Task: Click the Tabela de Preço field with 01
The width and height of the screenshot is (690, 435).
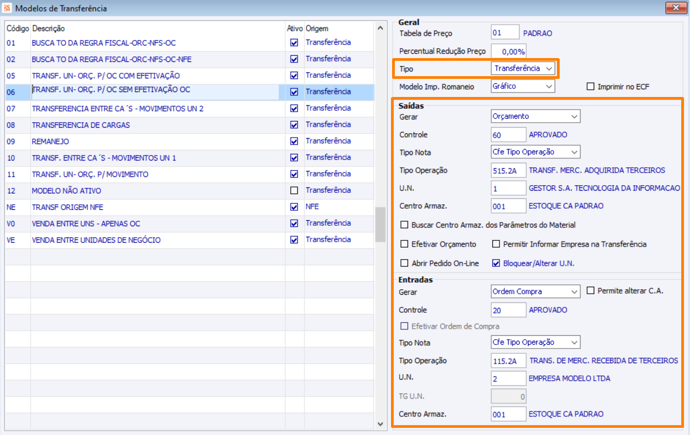Action: pos(505,33)
